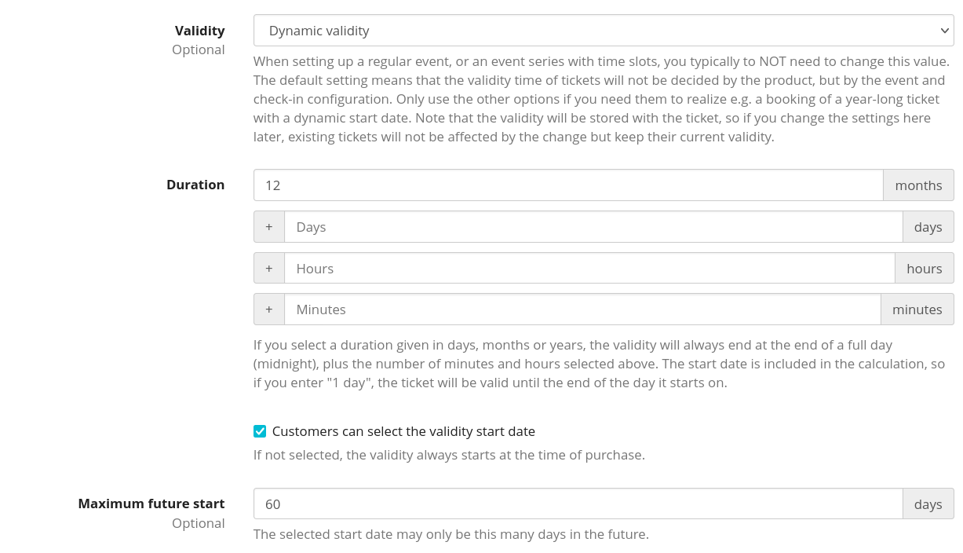Screen dimensions: 963x553
Task: Click the plus icon before Days field
Action: tap(268, 227)
